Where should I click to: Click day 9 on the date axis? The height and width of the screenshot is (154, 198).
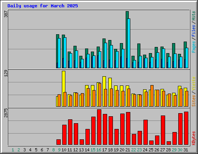59,150
